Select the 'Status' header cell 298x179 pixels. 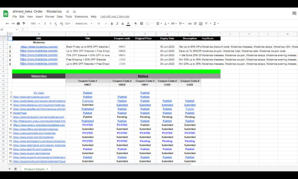(143, 76)
